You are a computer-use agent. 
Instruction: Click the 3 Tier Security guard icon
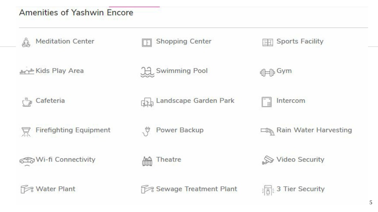pyautogui.click(x=268, y=190)
